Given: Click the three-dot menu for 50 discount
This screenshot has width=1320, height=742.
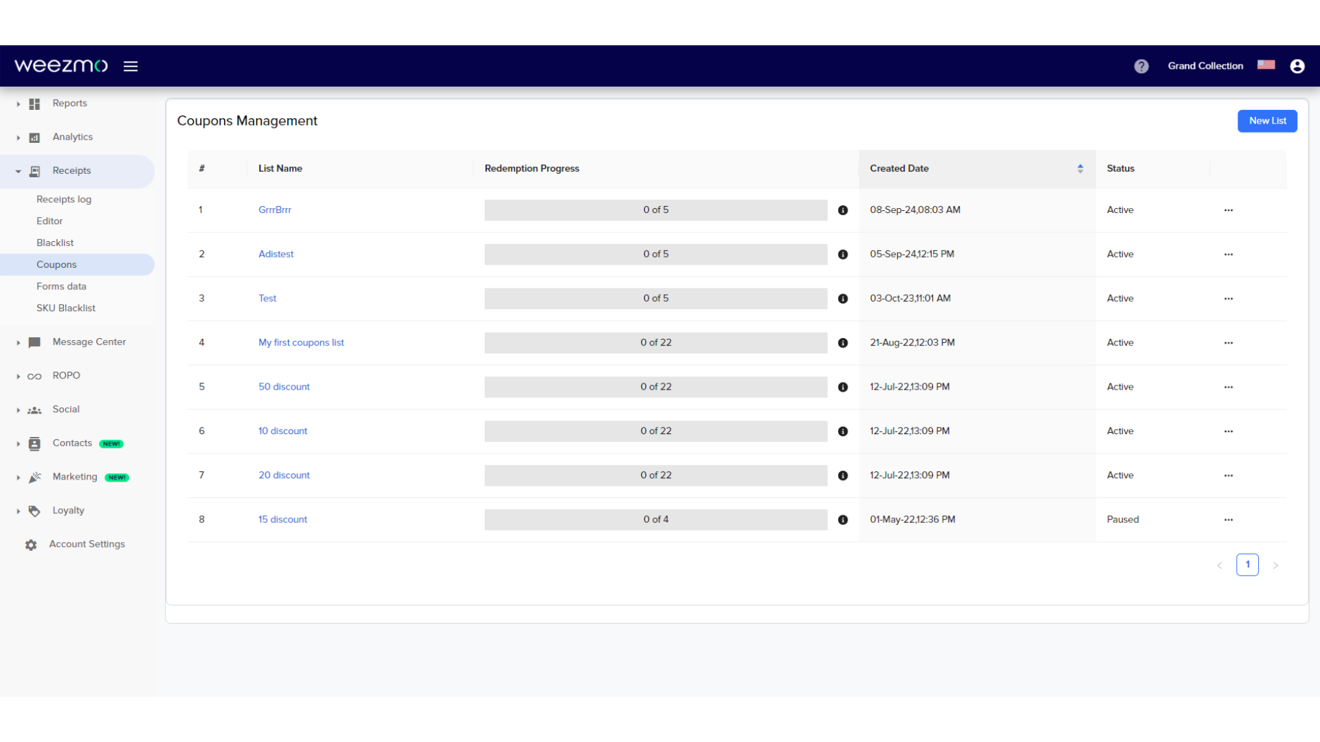Looking at the screenshot, I should 1229,386.
